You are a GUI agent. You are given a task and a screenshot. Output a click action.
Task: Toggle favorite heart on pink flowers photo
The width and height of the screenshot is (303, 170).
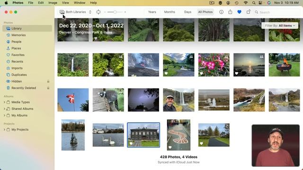pyautogui.click(x=201, y=73)
